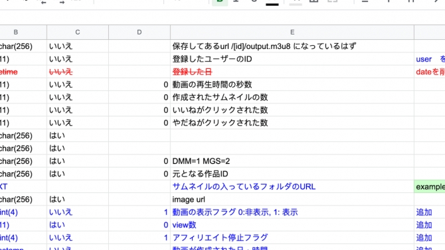Select cell 作成されたサムネイルの数
Screen dimensions: 445x250
[292, 97]
